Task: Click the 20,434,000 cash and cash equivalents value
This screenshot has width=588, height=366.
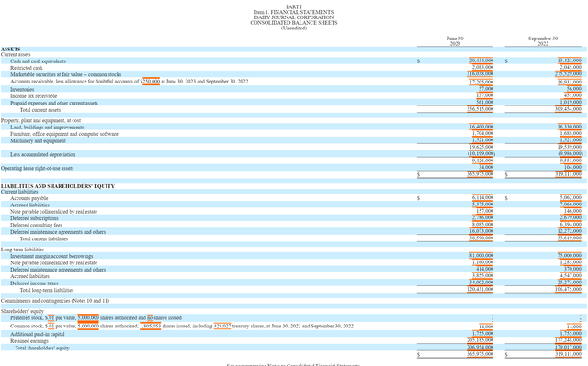Action: point(481,61)
